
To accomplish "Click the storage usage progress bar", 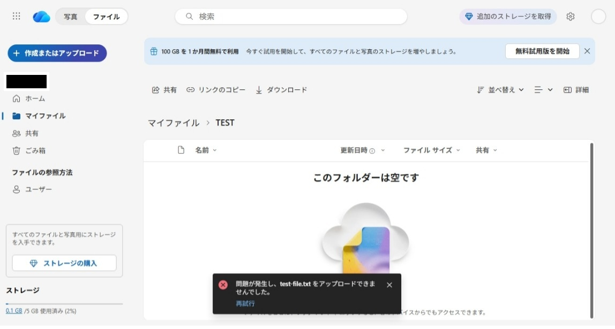I will point(64,304).
